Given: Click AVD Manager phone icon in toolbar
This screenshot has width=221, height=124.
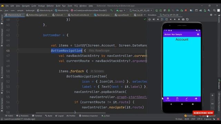Looking at the screenshot, I should 205,10.
